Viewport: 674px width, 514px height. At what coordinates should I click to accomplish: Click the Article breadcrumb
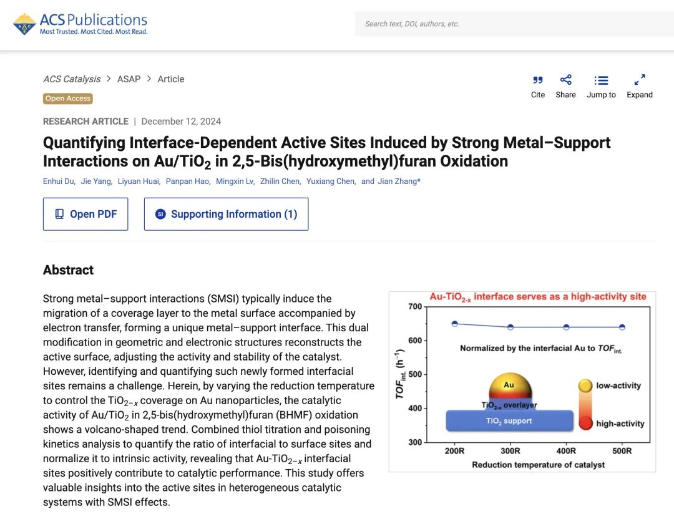click(x=170, y=79)
